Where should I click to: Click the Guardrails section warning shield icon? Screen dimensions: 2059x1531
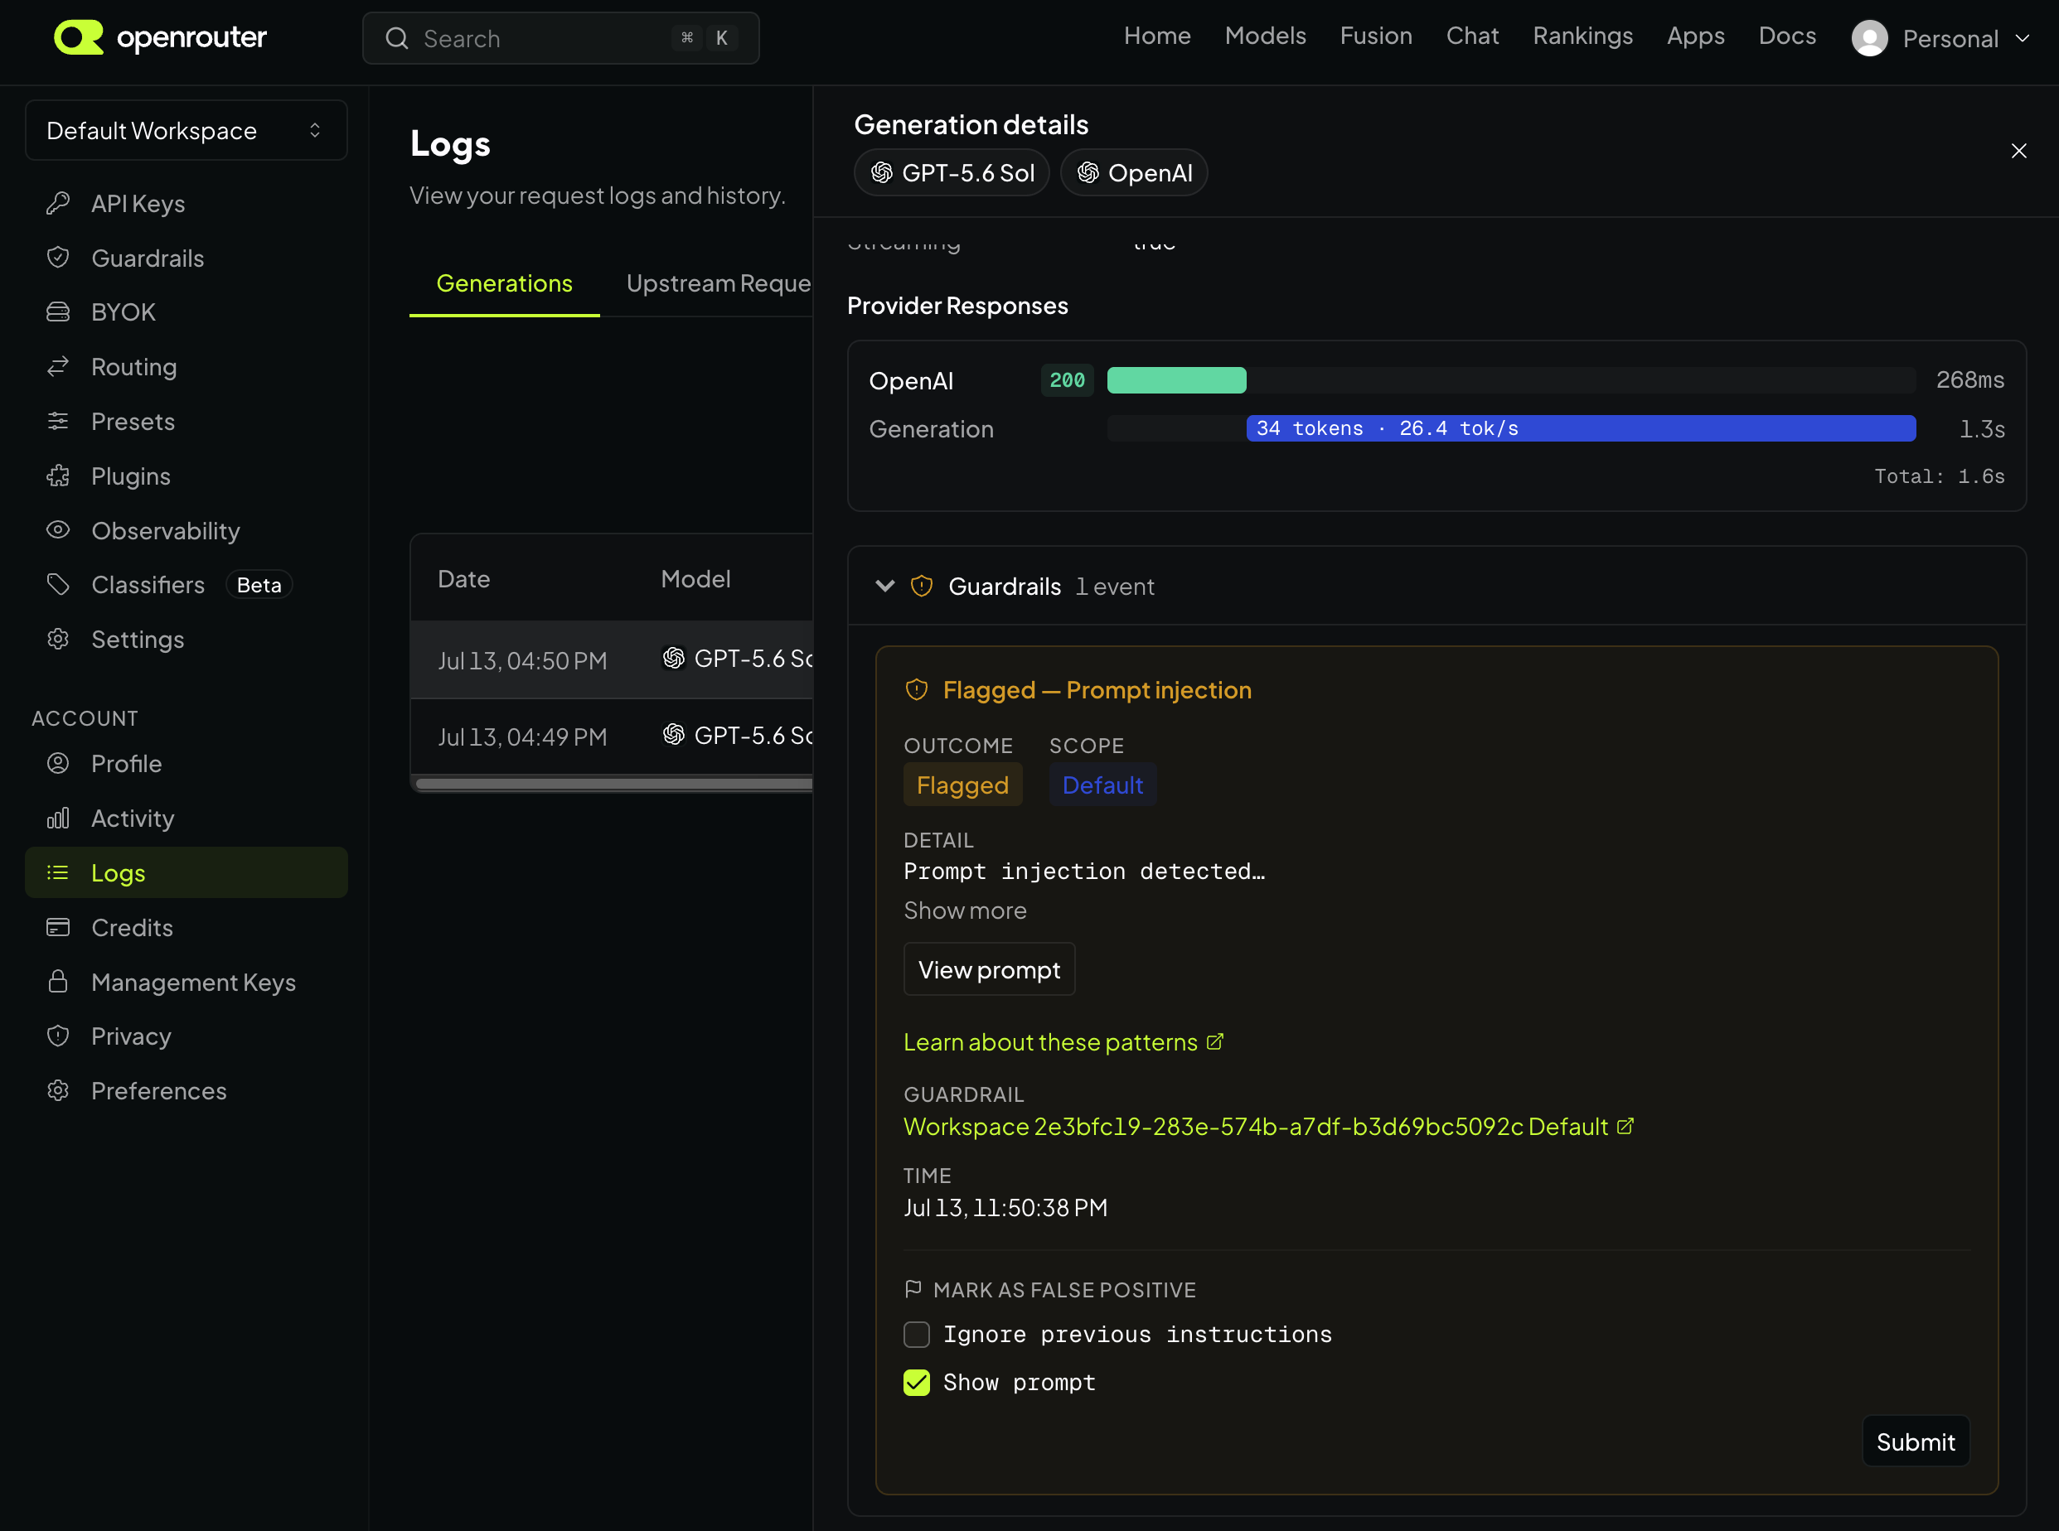tap(922, 587)
